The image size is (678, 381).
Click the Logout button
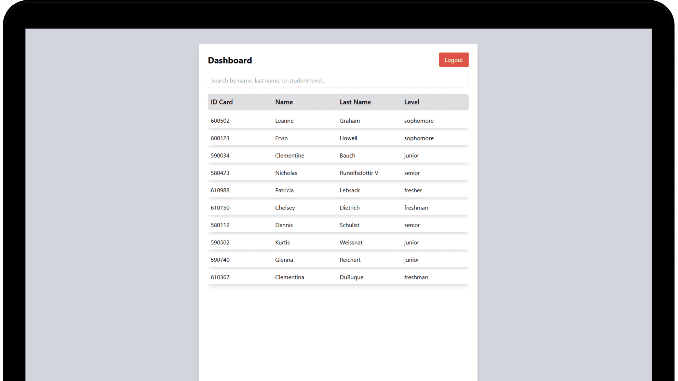click(454, 60)
